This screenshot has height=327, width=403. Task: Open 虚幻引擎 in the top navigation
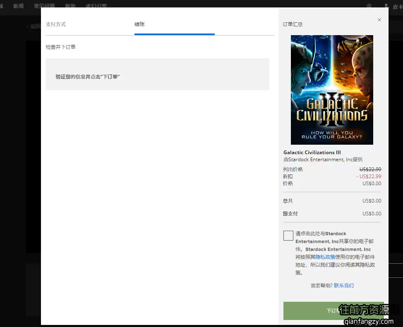coord(96,6)
